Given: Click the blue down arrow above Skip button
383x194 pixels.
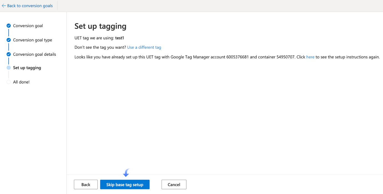Looking at the screenshot, I should tap(126, 173).
